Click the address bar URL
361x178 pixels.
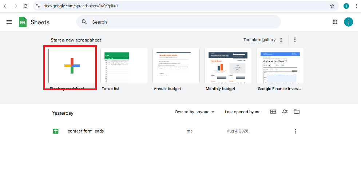pos(80,6)
